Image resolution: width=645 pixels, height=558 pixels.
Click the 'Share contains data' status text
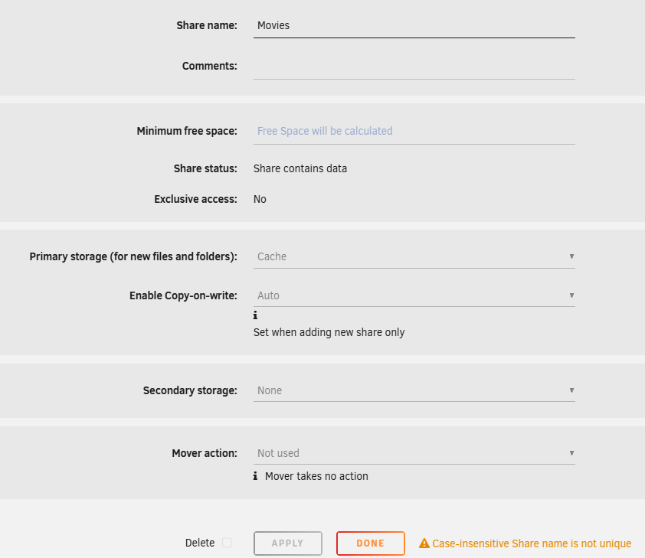pos(300,168)
